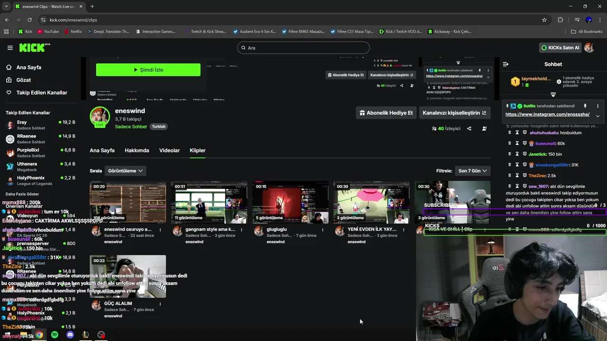Click the Şimdi İzle button

(148, 70)
